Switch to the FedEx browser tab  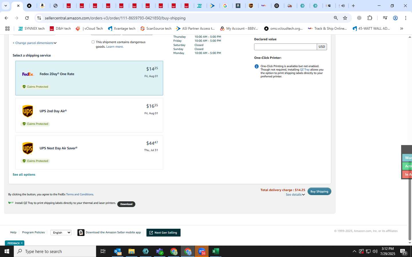264,6
